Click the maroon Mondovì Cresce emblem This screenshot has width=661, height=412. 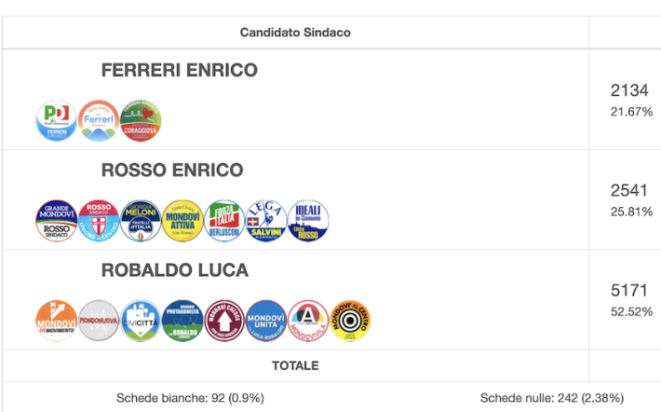pos(224,321)
